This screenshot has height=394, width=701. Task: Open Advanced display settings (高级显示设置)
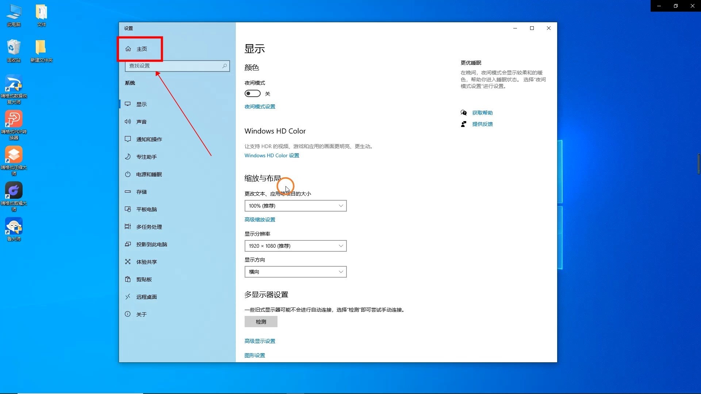[x=260, y=341]
